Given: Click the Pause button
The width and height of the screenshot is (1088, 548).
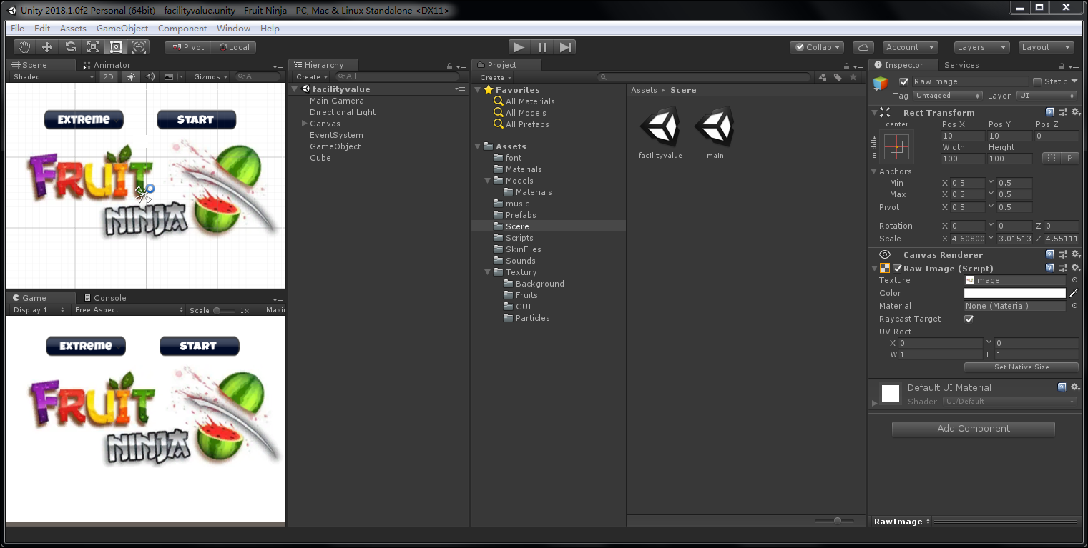Looking at the screenshot, I should [x=542, y=47].
